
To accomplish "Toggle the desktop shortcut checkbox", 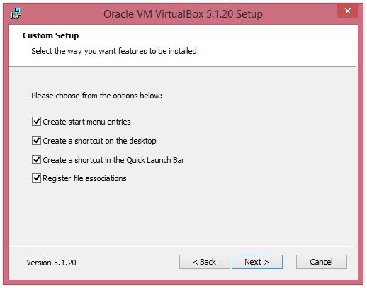I will tap(36, 141).
